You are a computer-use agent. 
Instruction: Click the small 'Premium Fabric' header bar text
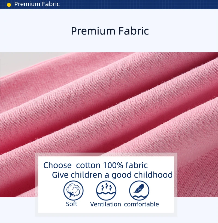point(37,4)
